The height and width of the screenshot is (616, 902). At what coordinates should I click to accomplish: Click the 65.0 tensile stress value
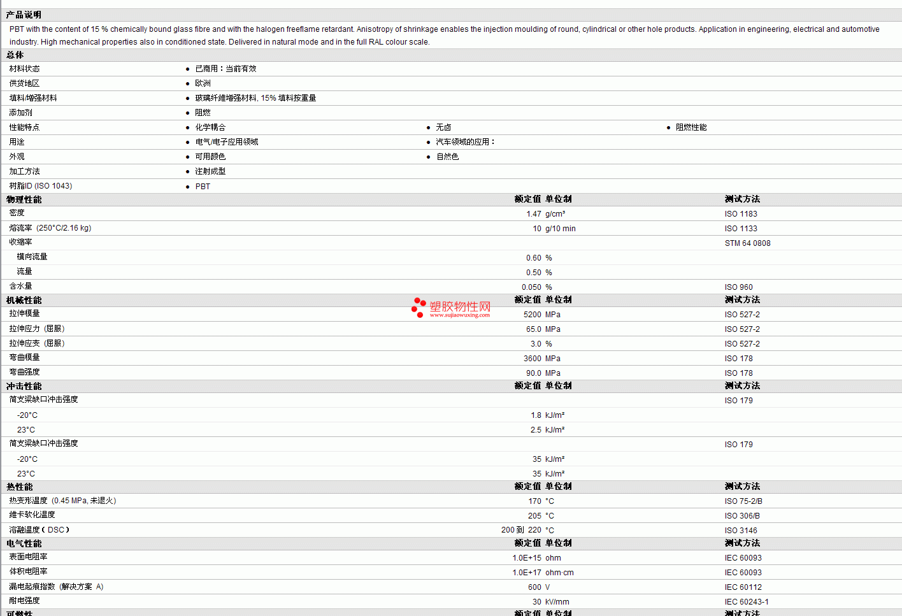pyautogui.click(x=534, y=329)
